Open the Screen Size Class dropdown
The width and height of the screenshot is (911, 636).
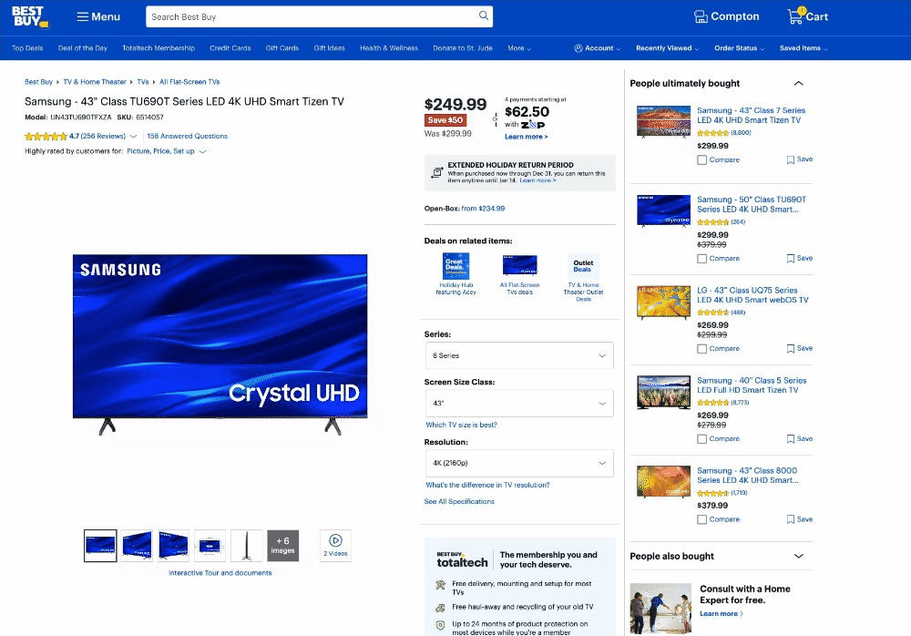[519, 403]
